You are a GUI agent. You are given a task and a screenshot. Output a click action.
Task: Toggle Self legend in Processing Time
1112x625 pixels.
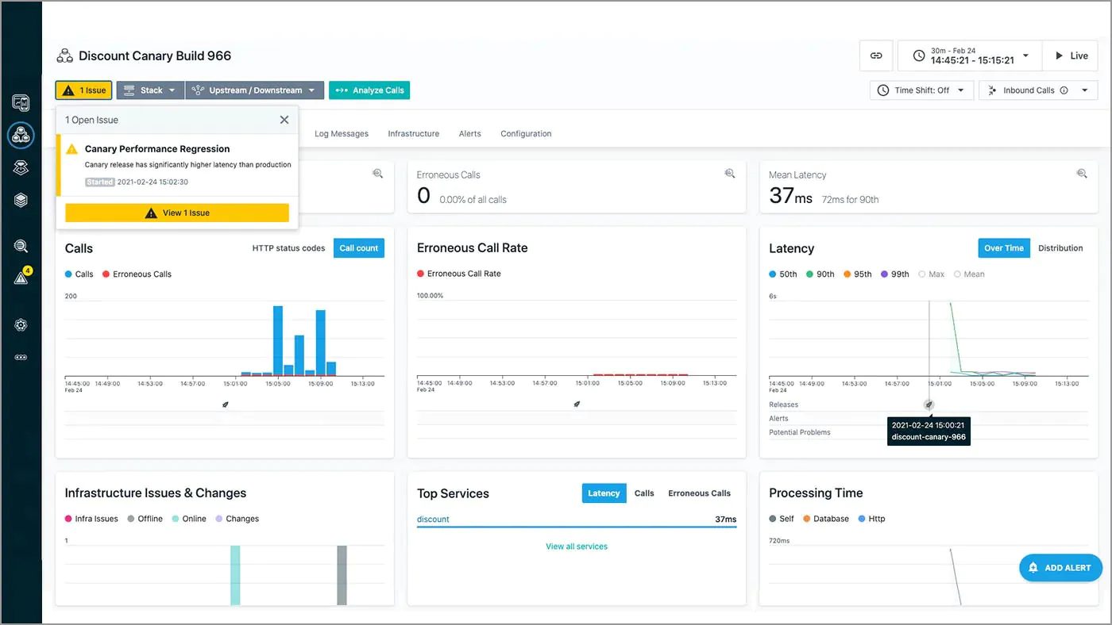(782, 519)
